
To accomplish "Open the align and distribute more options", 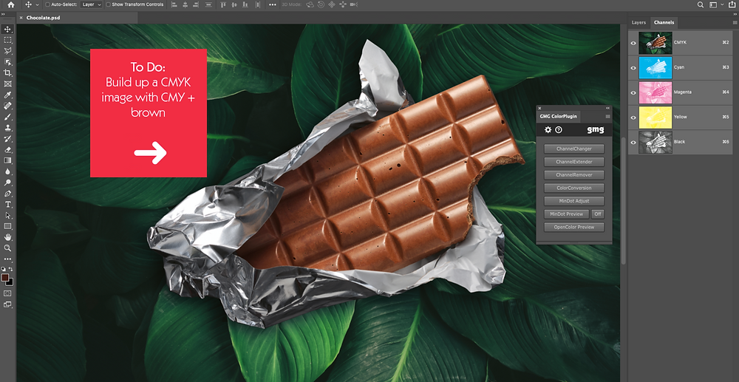I will click(x=273, y=4).
